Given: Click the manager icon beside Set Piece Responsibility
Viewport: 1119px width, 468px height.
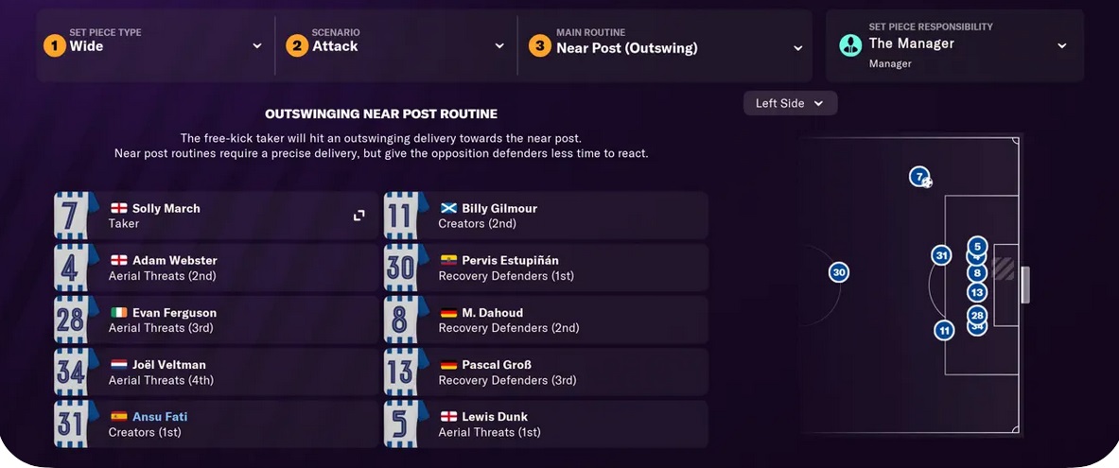Looking at the screenshot, I should point(850,44).
